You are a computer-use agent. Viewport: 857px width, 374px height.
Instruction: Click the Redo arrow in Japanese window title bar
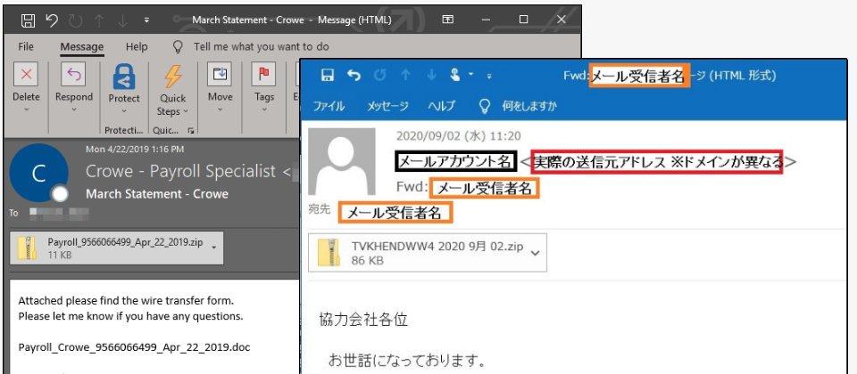pos(379,76)
